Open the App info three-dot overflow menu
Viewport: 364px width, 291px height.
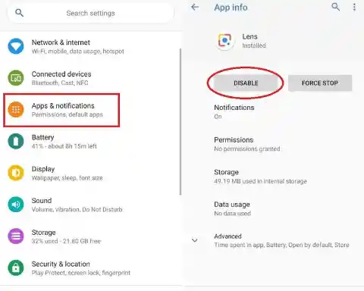[354, 7]
